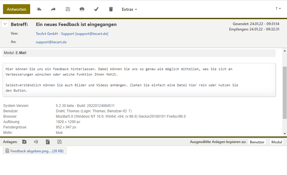
Task: Open the Feedback abgeben.png attachment
Action: [x=35, y=151]
